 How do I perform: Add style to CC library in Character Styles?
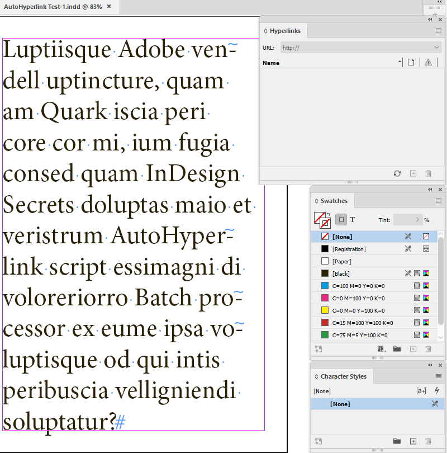pos(318,441)
